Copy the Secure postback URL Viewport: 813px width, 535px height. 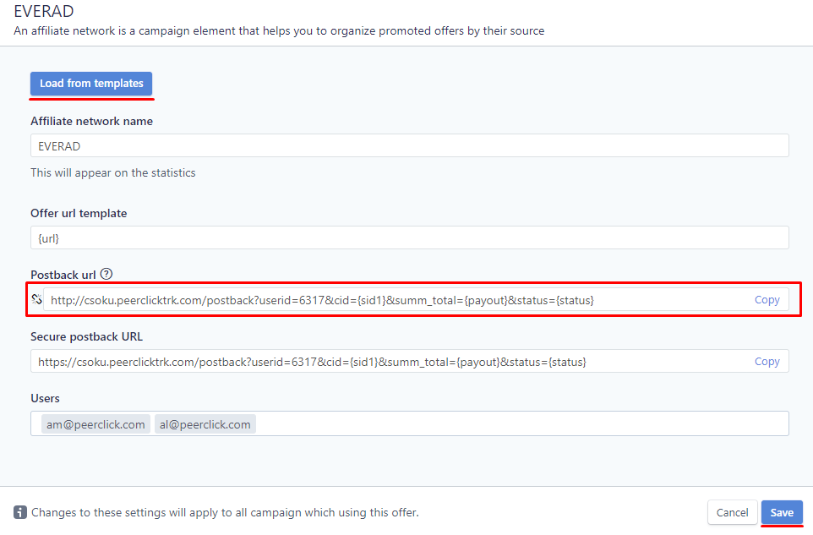pyautogui.click(x=767, y=362)
